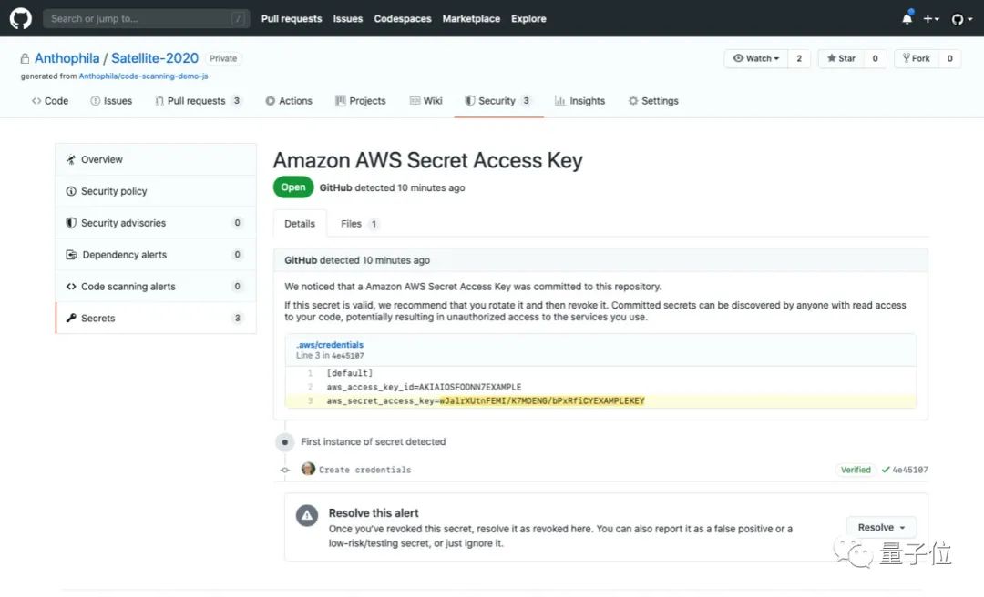Open the Secrets key sidebar item
984x597 pixels.
tap(156, 318)
